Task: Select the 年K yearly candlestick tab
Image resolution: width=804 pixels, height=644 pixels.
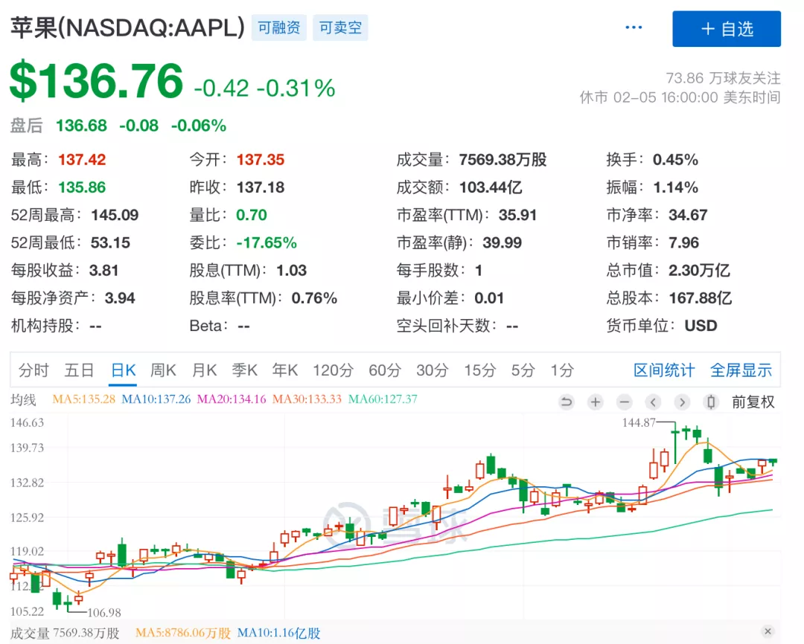Action: (x=285, y=370)
